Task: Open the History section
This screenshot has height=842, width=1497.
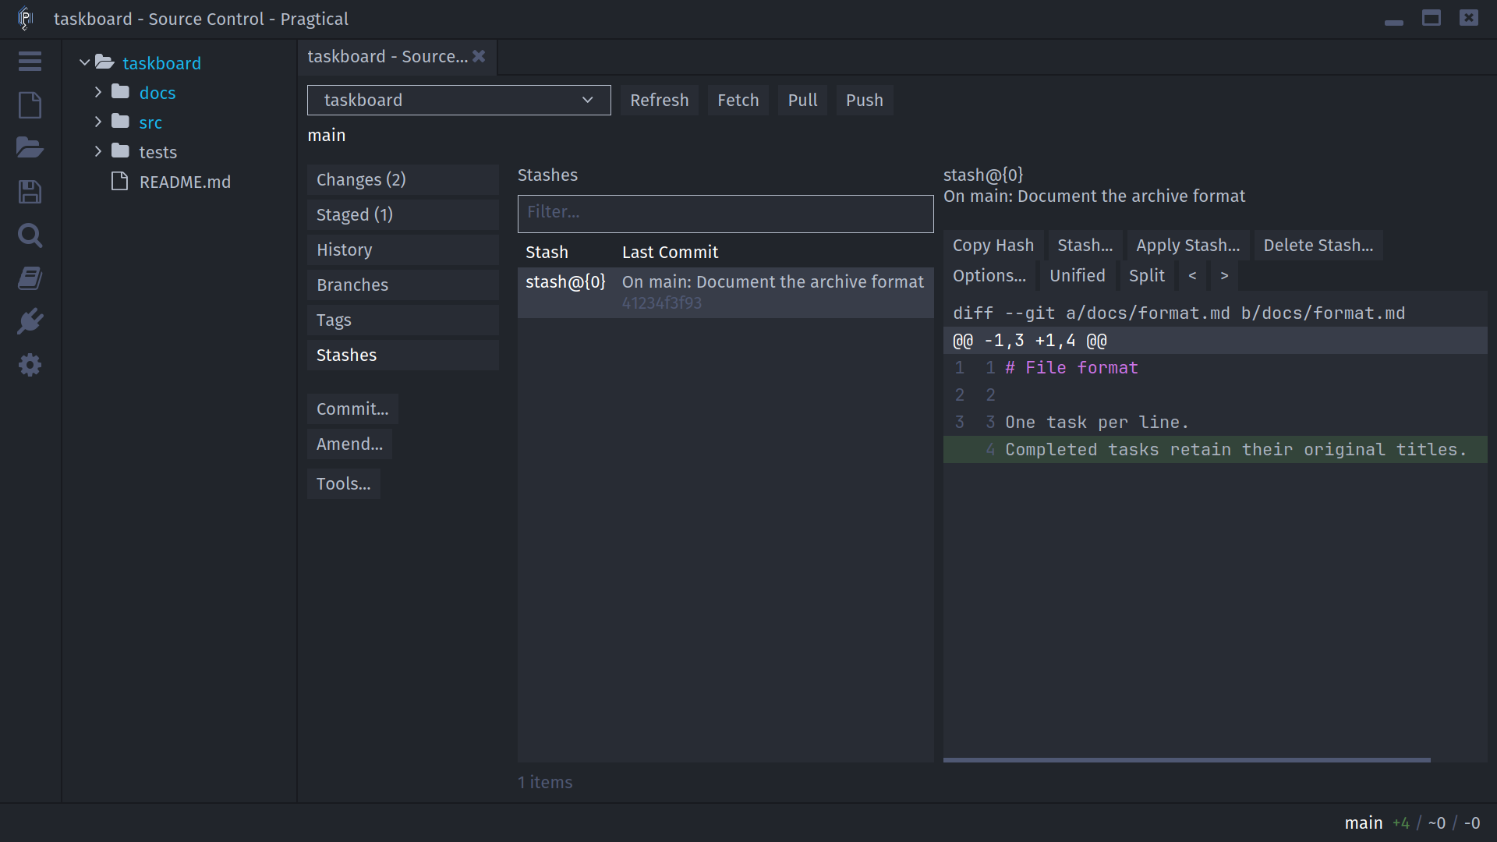Action: 402,249
